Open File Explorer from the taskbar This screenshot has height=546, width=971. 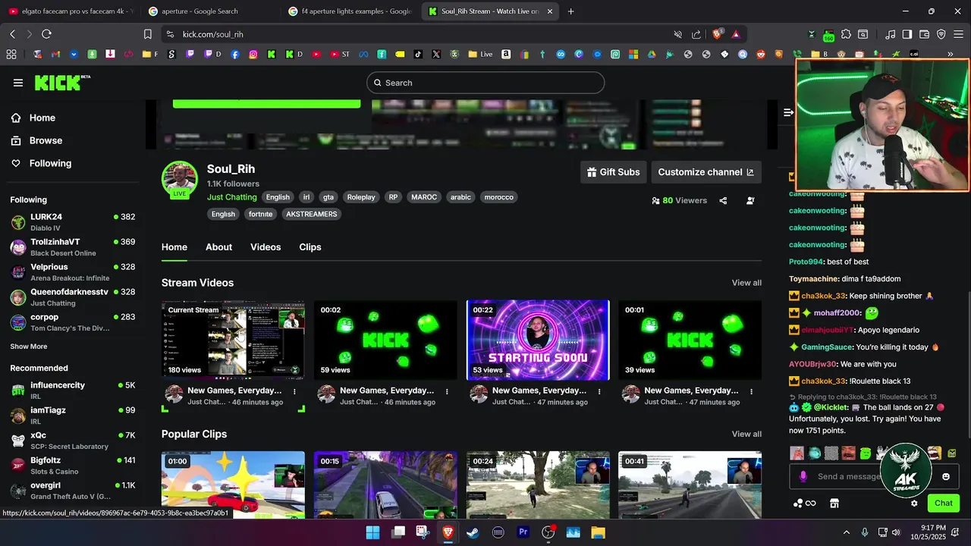pos(598,532)
